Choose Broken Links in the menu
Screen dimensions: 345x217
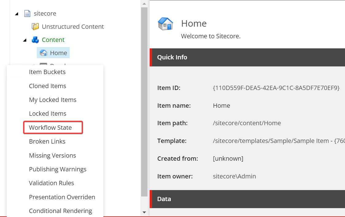point(47,141)
